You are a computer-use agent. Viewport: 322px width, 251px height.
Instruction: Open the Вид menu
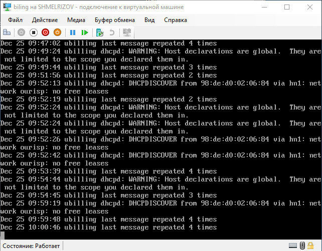click(149, 20)
